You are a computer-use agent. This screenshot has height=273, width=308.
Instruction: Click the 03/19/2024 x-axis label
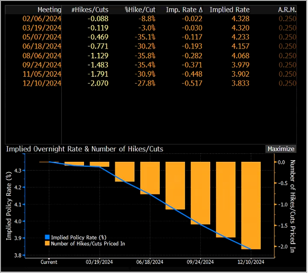pyautogui.click(x=99, y=262)
